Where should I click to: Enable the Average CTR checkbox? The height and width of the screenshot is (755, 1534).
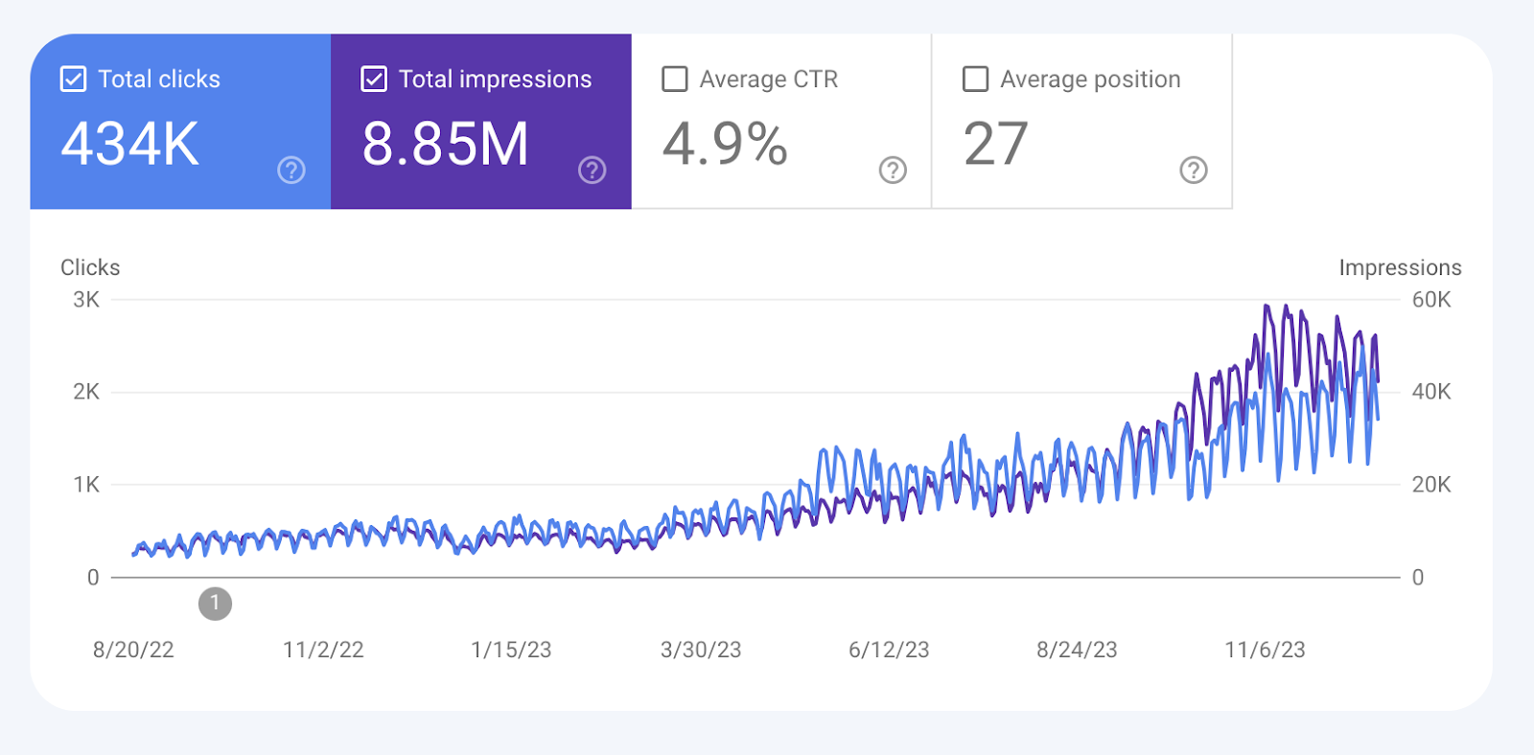coord(675,79)
